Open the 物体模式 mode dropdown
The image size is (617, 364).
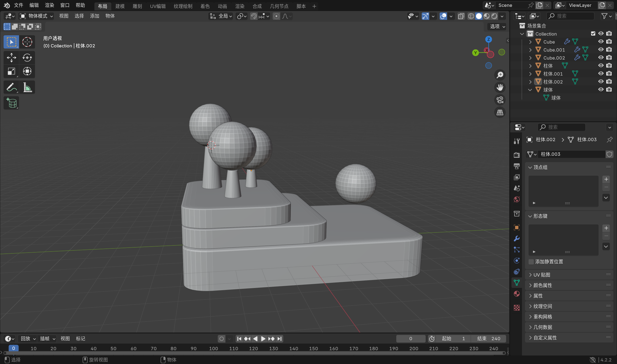pyautogui.click(x=36, y=16)
